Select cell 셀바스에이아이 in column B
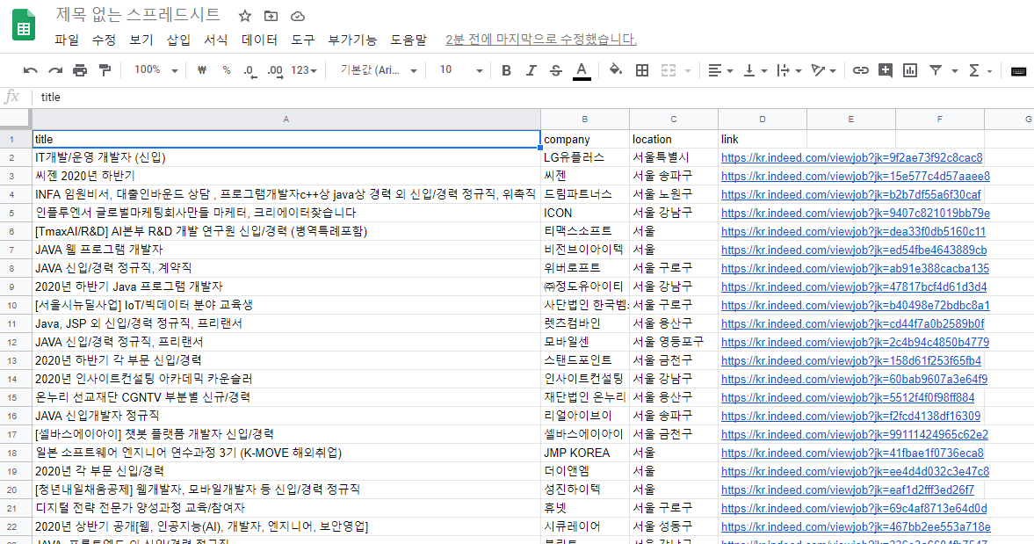1034x544 pixels. (584, 434)
